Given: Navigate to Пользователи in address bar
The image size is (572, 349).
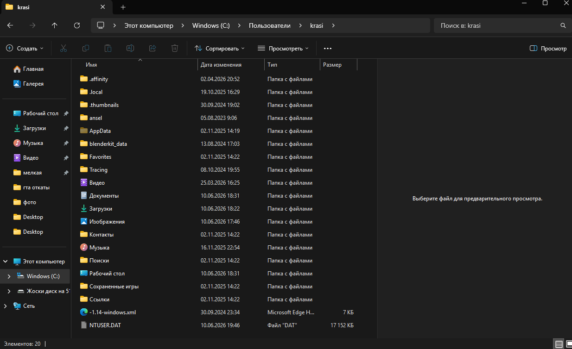Looking at the screenshot, I should pyautogui.click(x=270, y=25).
